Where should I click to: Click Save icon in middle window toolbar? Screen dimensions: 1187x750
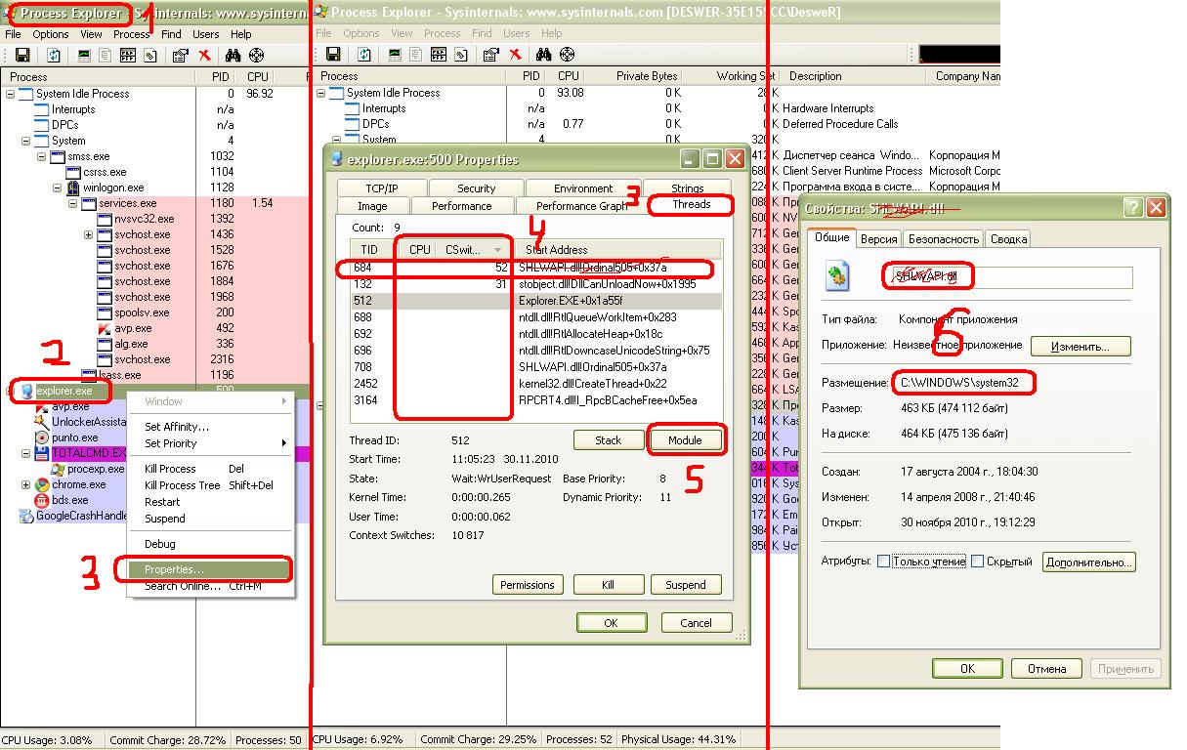(333, 55)
